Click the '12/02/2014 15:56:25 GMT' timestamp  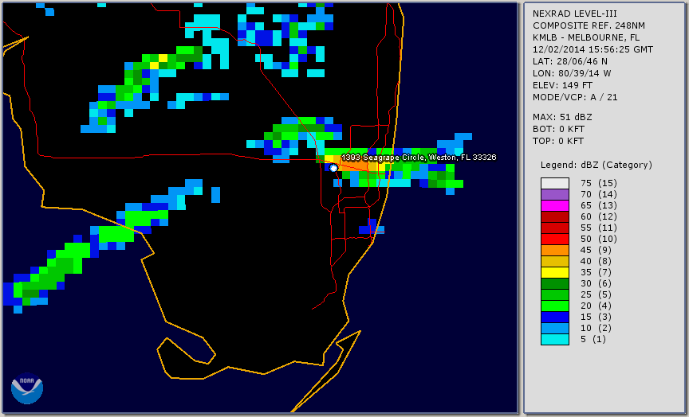point(593,49)
